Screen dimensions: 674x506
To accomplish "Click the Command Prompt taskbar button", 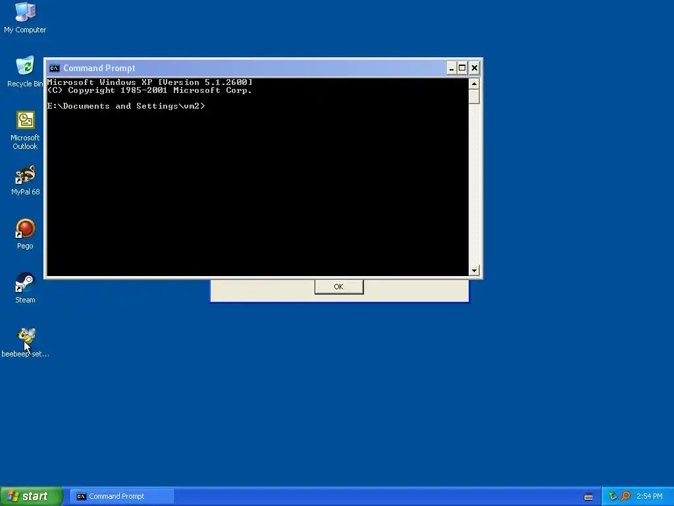I will (122, 496).
